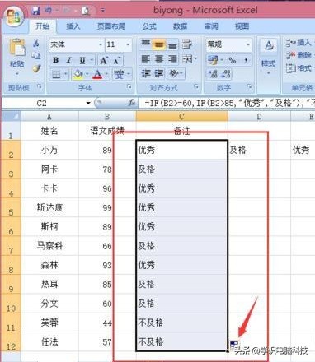Click the Office button logo

(14, 16)
